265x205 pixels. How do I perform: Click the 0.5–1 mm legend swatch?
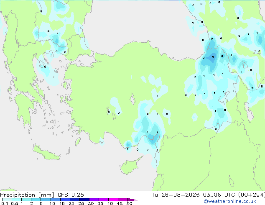(x=17, y=200)
